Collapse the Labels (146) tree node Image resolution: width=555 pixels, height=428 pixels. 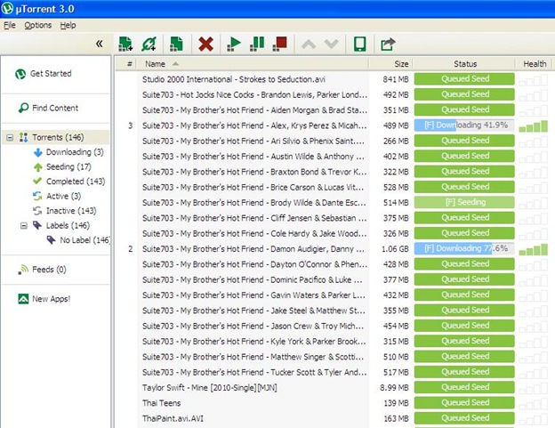click(22, 226)
